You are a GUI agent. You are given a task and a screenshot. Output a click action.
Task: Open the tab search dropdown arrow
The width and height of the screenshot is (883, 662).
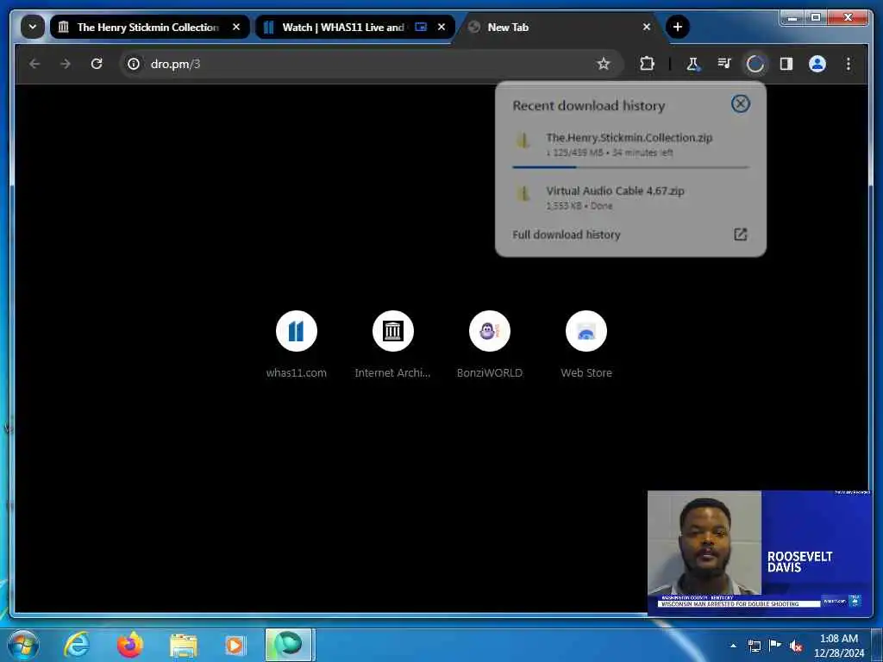33,27
